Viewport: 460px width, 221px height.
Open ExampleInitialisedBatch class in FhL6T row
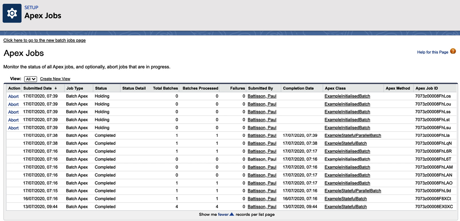pyautogui.click(x=347, y=159)
